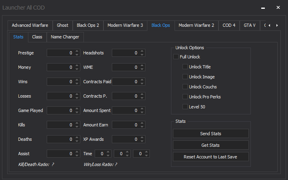This screenshot has height=180, width=288.
Task: Select the Modern Warfare 3 tab
Action: click(125, 25)
